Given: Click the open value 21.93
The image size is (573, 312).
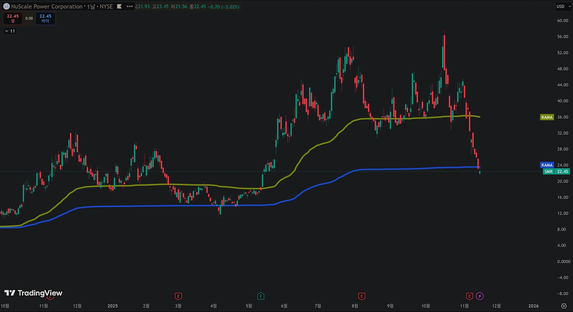Looking at the screenshot, I should click(144, 7).
